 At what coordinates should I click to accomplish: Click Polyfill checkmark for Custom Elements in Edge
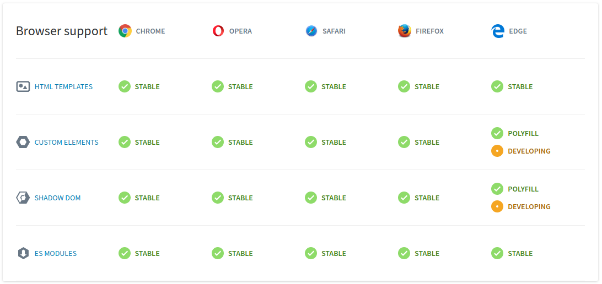[x=497, y=133]
